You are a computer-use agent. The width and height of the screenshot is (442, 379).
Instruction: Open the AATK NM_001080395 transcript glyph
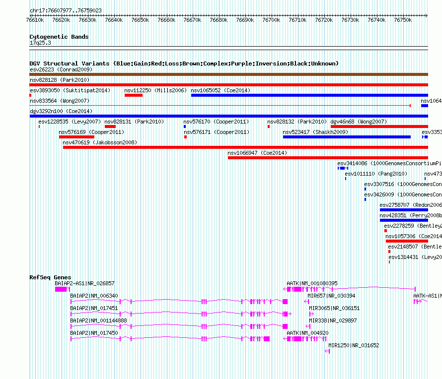coord(349,289)
